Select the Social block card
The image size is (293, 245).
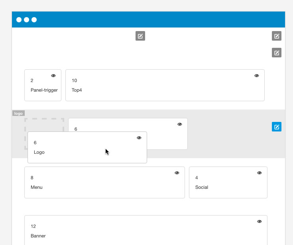[x=228, y=187]
